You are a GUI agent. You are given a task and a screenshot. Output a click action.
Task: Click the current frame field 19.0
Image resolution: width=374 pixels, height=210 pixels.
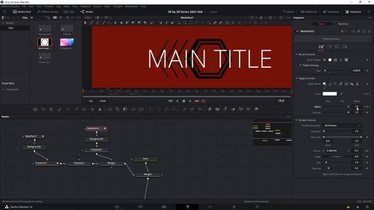281,101
